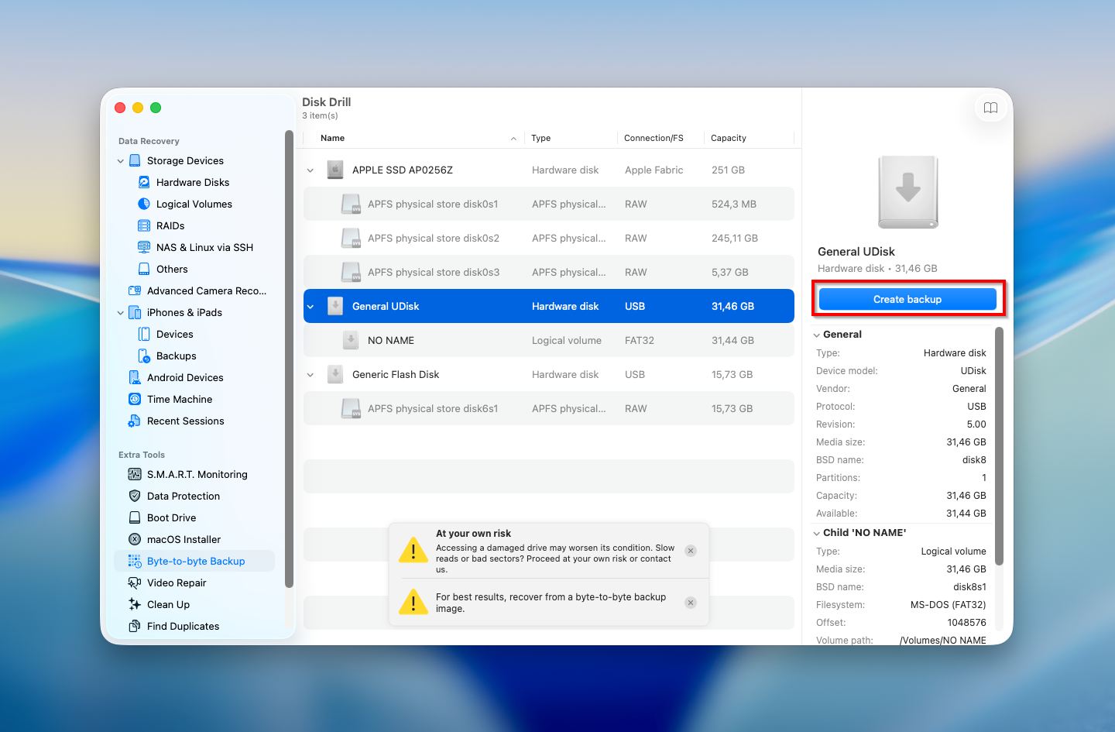Viewport: 1115px width, 732px height.
Task: Click the Generic Flash Disk drive icon
Action: click(335, 374)
